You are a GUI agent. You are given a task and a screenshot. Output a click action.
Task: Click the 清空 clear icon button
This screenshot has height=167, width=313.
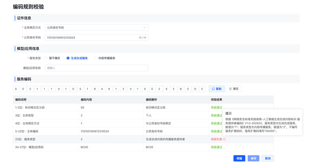pyautogui.click(x=234, y=89)
